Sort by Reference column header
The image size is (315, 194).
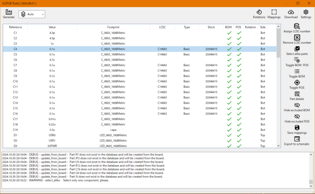pyautogui.click(x=16, y=27)
